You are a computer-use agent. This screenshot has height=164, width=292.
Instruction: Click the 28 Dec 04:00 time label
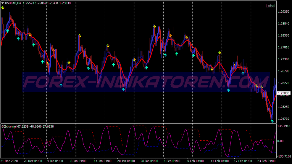[x=33, y=161]
